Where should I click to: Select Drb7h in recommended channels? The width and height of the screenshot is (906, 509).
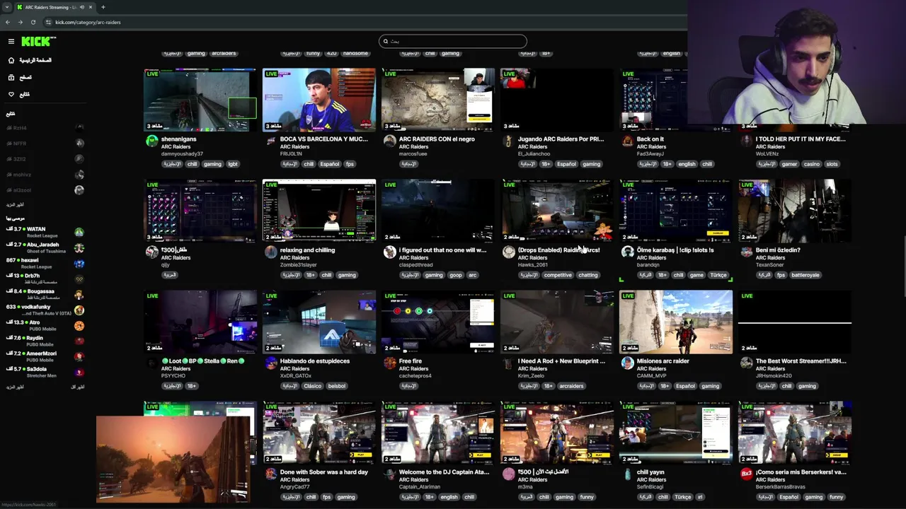(x=45, y=279)
